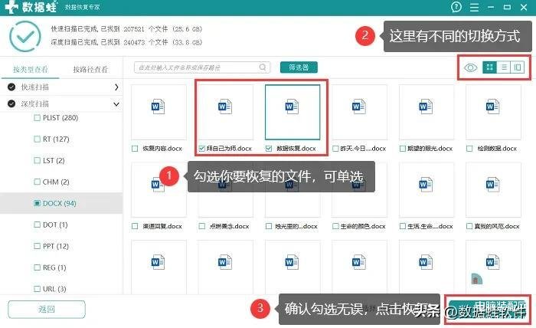Click the 返回 back button

47,309
